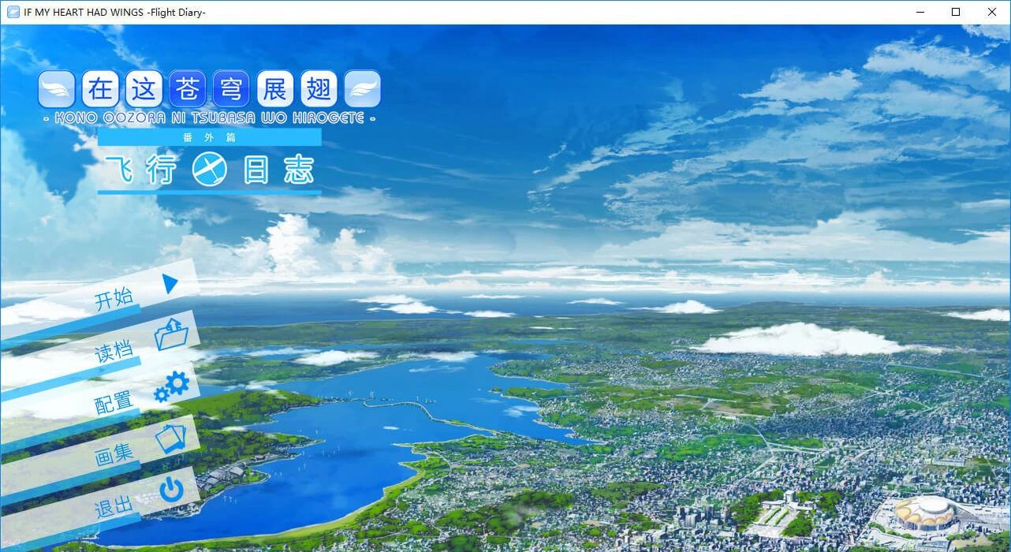
Task: Maximize the game window
Action: pos(955,12)
